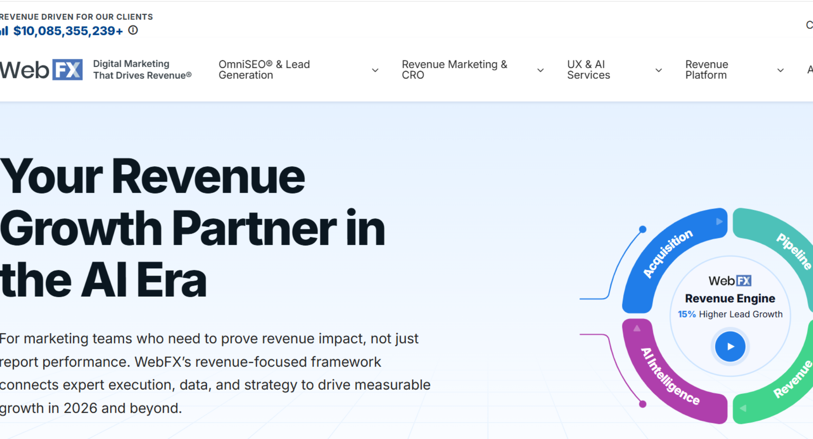Click the $10,085,355,239+ revenue figure
This screenshot has width=813, height=439.
click(68, 31)
